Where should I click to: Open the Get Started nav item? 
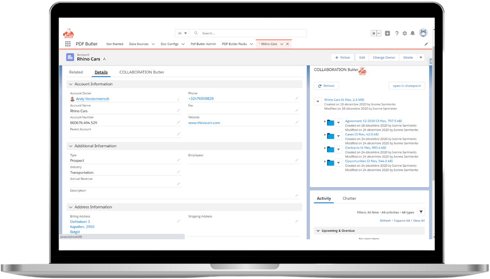[x=115, y=44]
